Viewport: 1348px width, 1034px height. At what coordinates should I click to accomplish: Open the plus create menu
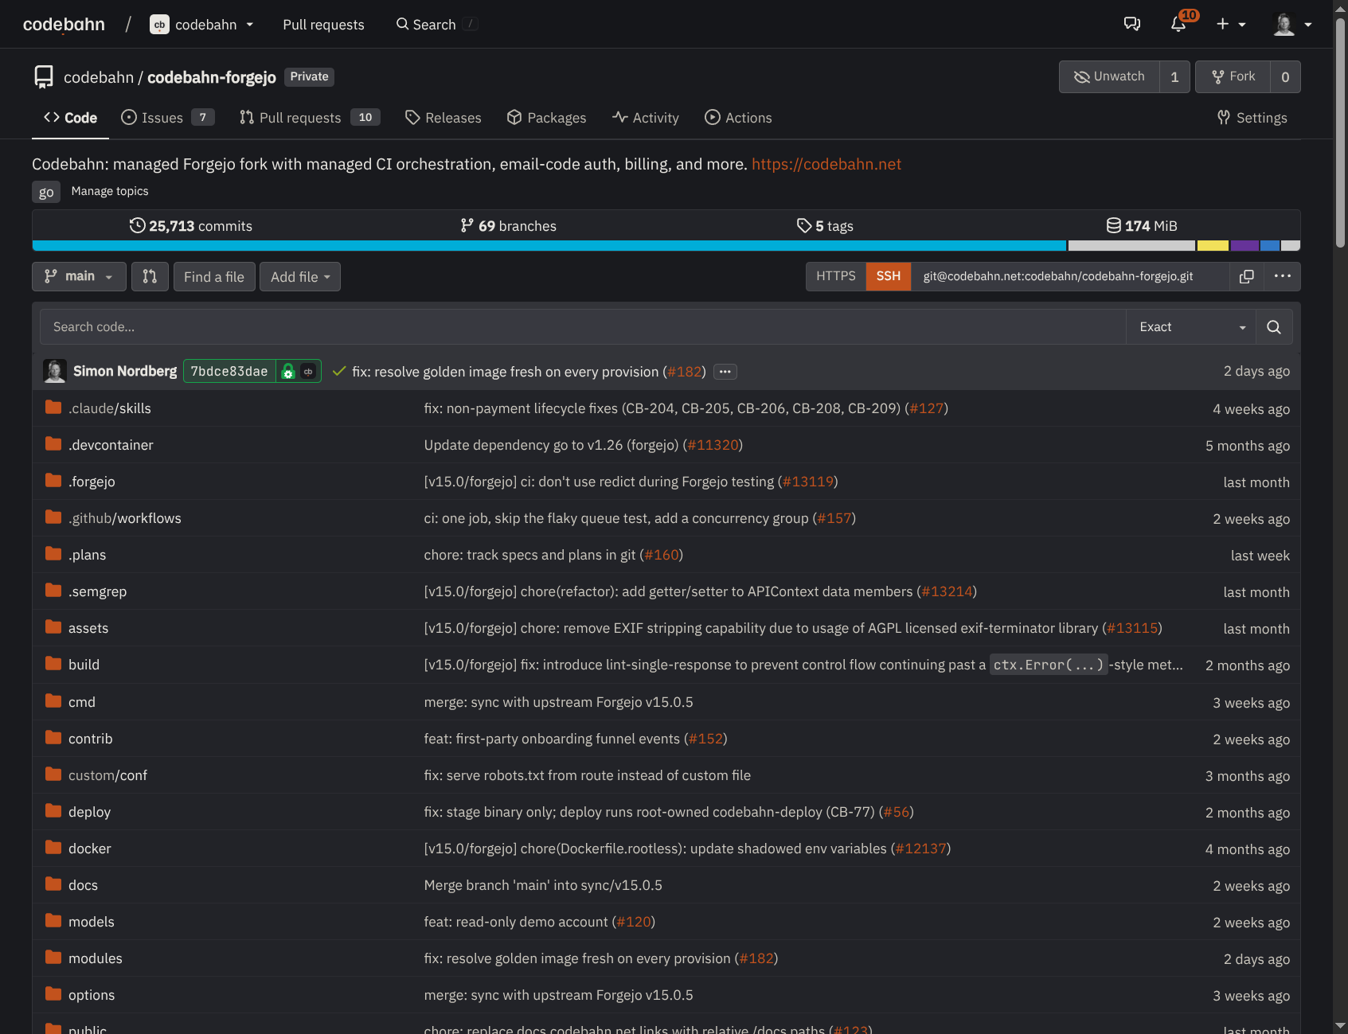coord(1230,24)
